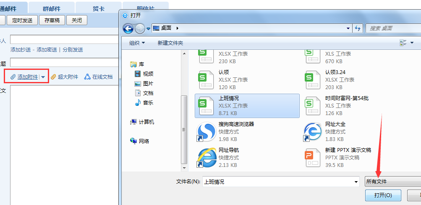Expand the 文件名 dropdown arrow
421x205 pixels.
tap(356, 182)
